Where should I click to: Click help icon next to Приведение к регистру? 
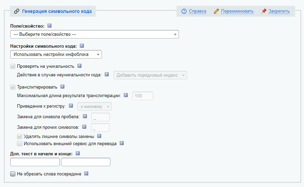71,106
